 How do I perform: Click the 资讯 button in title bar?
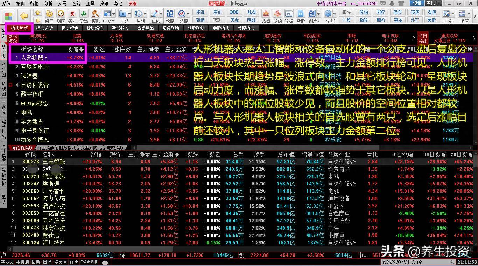click(417, 3)
